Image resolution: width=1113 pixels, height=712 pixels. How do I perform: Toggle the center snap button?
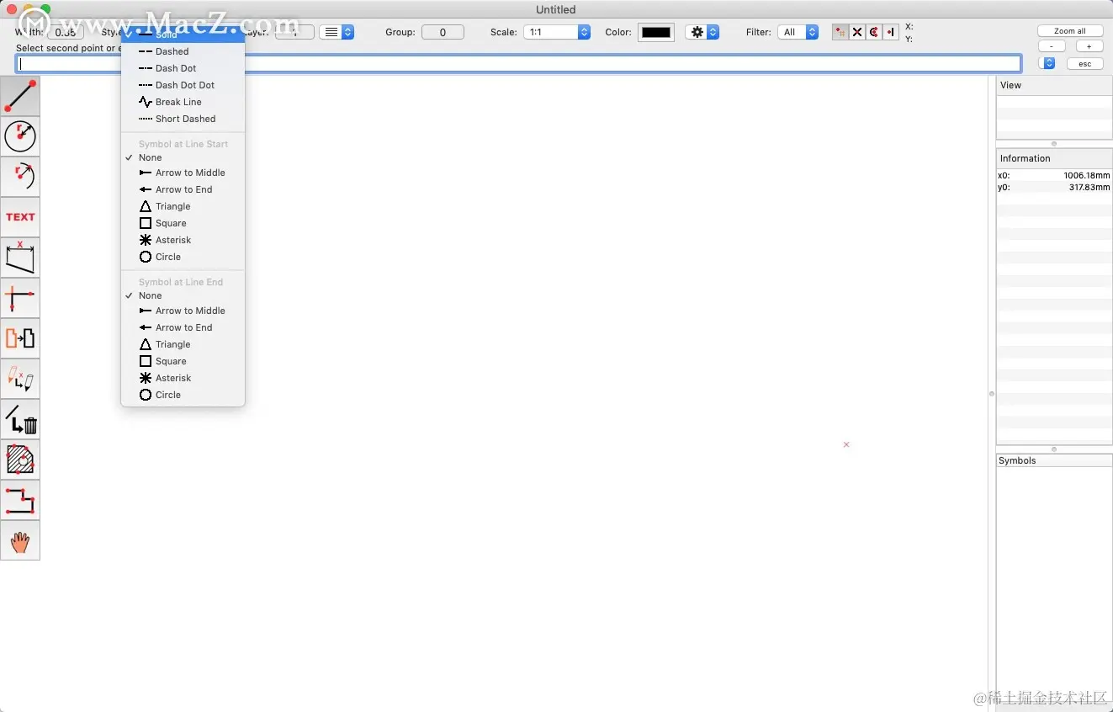coord(874,32)
